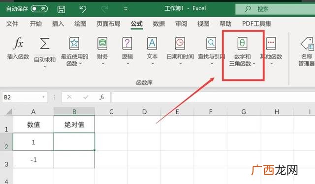Click the Undo arrow icon
The width and height of the screenshot is (315, 184).
83,9
